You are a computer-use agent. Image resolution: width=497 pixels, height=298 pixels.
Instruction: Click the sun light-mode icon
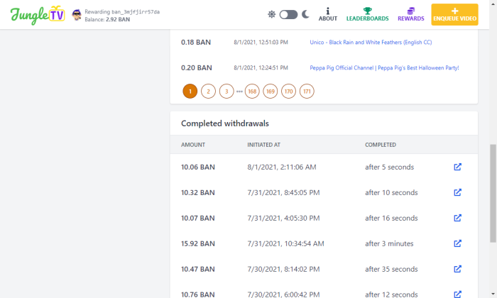(272, 14)
